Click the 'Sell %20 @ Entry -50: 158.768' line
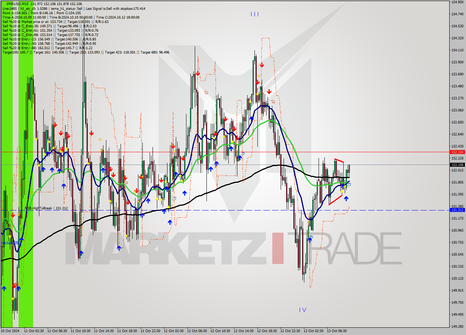This screenshot has width=466, height=335. coord(49,43)
